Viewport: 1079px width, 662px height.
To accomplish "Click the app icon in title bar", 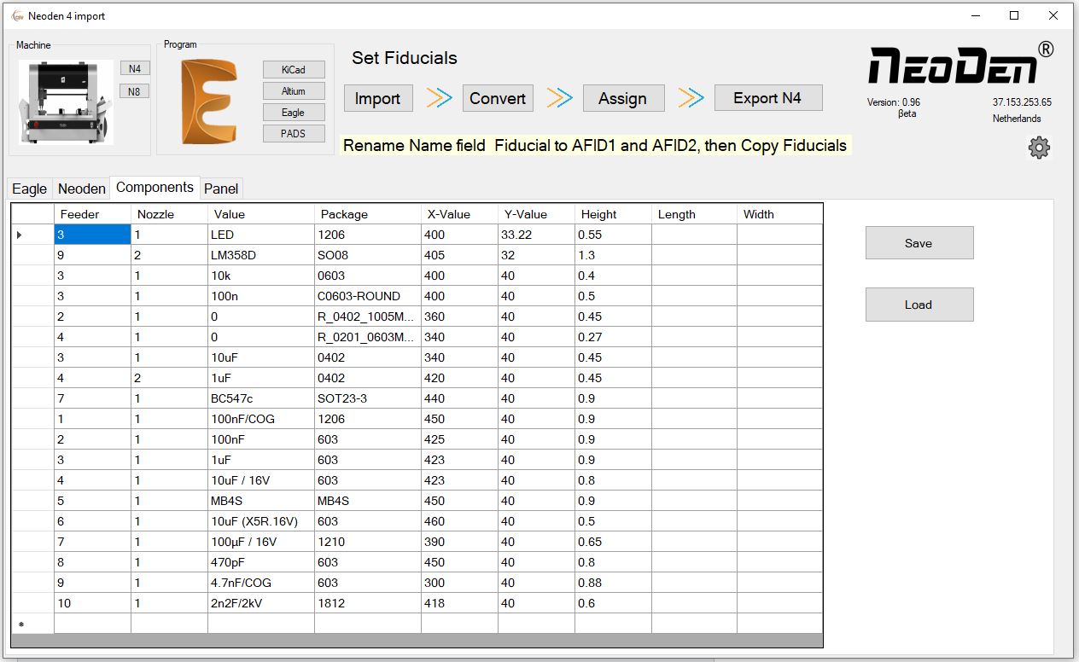I will [x=17, y=16].
